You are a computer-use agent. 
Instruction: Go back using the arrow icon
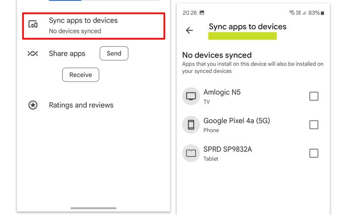point(189,30)
